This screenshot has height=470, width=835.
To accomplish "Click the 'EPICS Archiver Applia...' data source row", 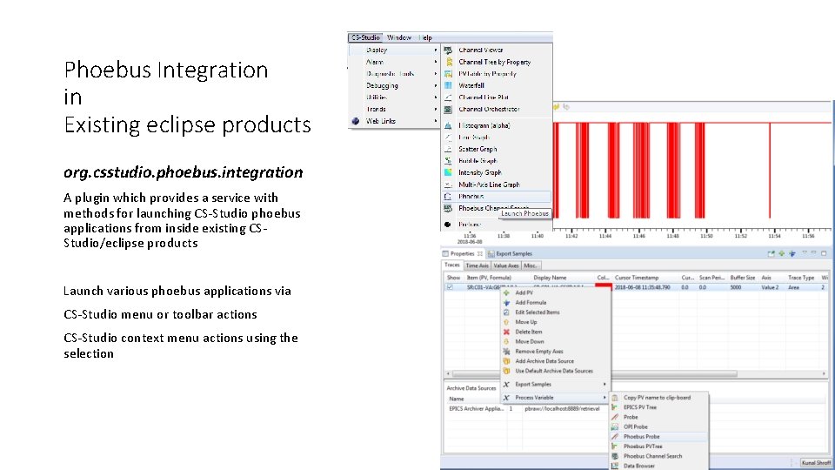I will [635, 409].
